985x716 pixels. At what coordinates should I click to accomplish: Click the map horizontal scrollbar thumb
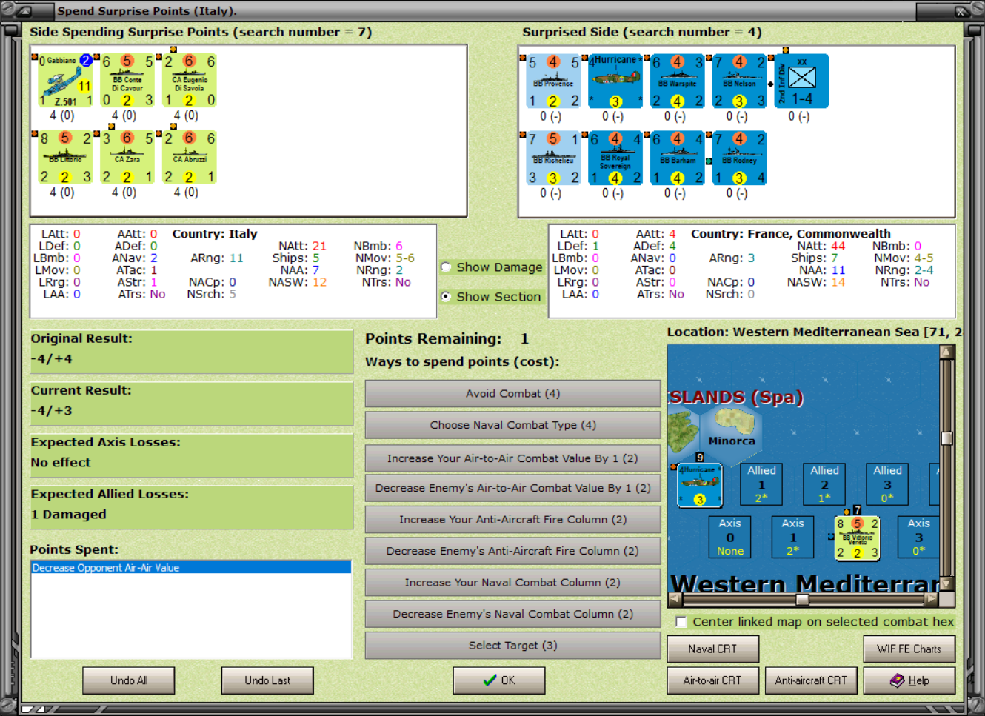click(802, 598)
